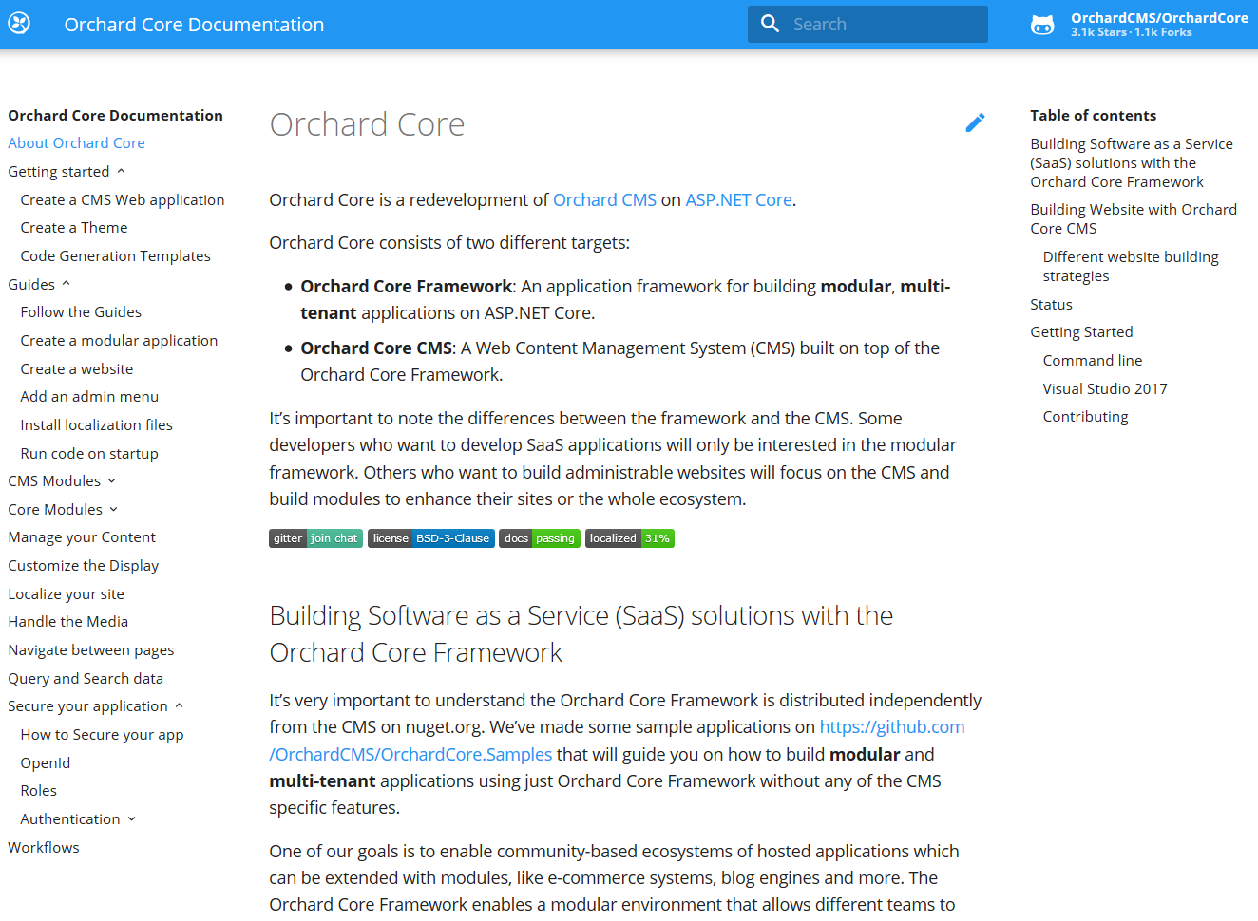Click the search magnifier icon
The height and width of the screenshot is (921, 1258).
pyautogui.click(x=771, y=24)
